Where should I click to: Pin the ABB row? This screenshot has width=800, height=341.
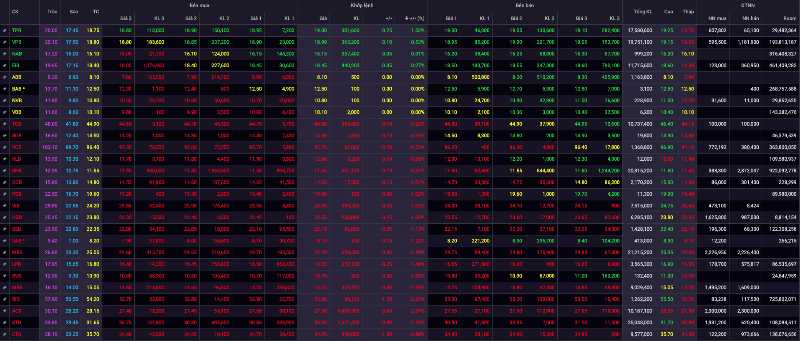pos(5,77)
